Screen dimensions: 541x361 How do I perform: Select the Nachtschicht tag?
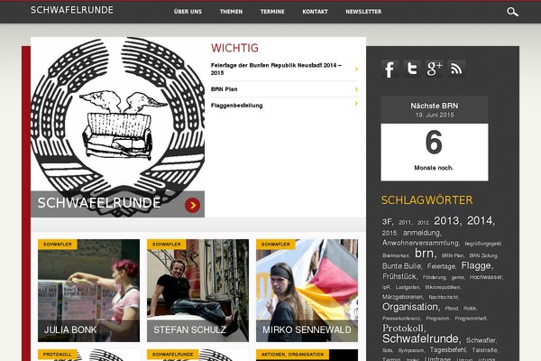(444, 297)
